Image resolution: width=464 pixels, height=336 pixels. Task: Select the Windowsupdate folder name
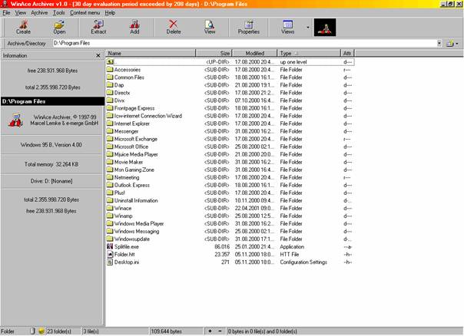pos(132,239)
